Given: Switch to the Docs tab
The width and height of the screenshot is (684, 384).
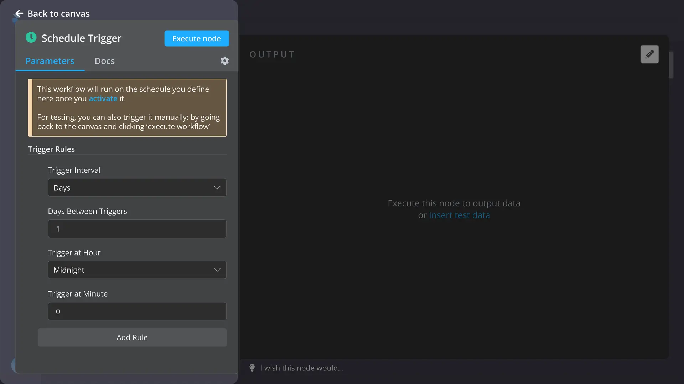Looking at the screenshot, I should coord(104,61).
